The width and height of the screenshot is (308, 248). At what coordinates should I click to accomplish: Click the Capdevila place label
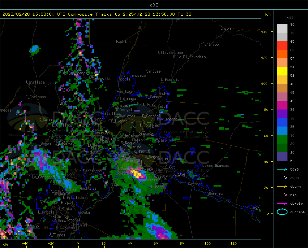pos(101,79)
